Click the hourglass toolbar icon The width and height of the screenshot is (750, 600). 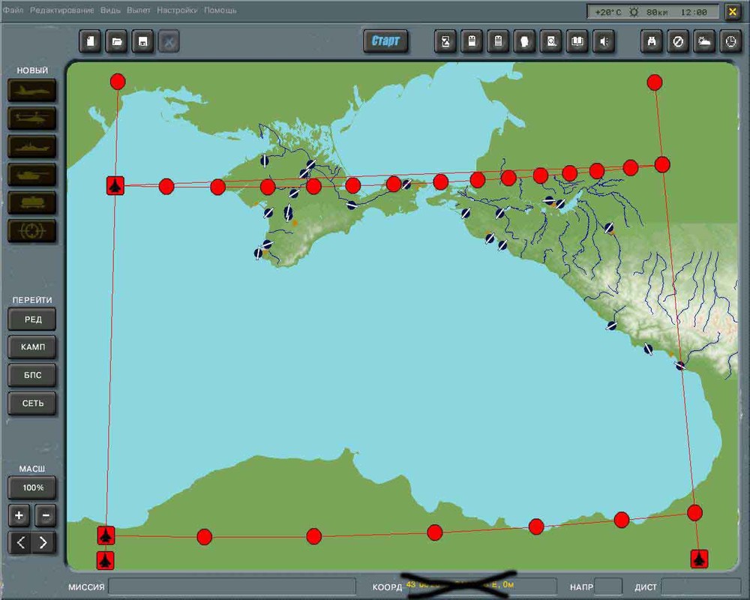[445, 42]
